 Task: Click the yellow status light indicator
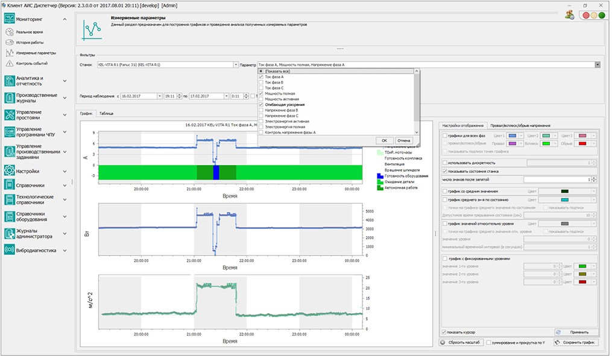click(594, 15)
